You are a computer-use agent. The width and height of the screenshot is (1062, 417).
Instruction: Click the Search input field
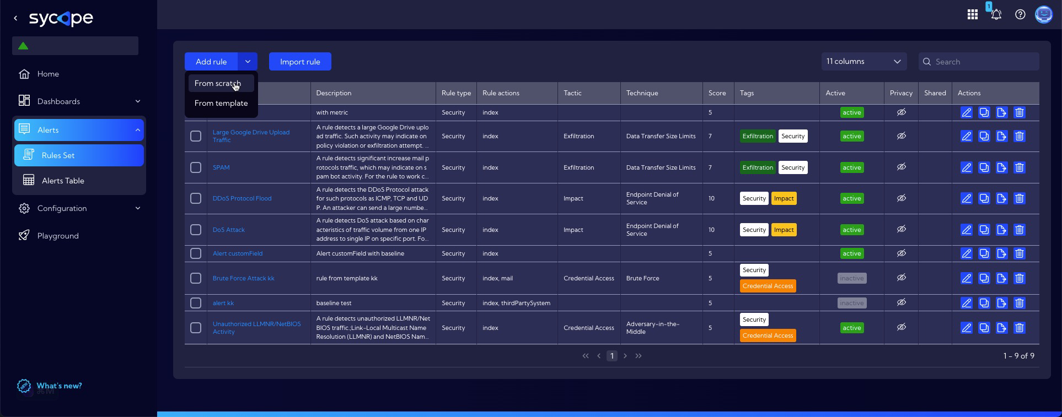coord(979,62)
